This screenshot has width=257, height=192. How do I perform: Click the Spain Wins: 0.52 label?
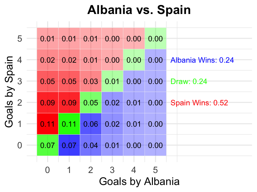point(199,103)
